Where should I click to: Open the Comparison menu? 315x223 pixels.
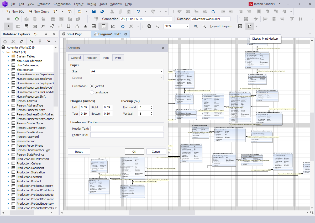pyautogui.click(x=62, y=4)
